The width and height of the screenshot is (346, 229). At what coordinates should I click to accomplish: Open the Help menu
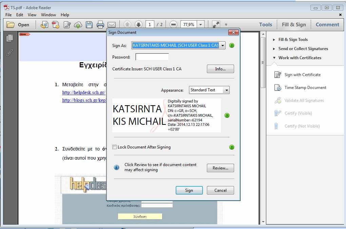(x=65, y=15)
